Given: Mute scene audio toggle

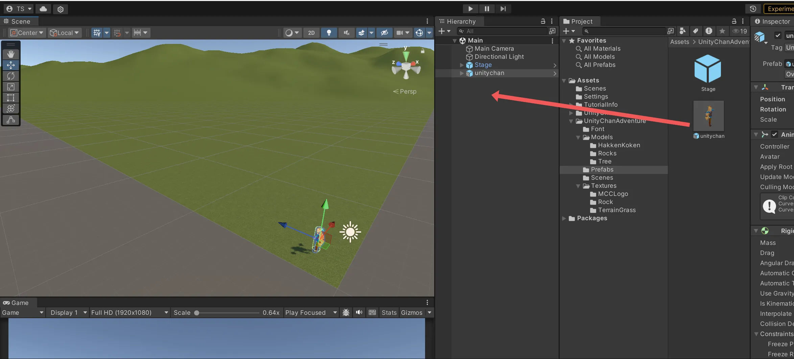Looking at the screenshot, I should click(346, 33).
